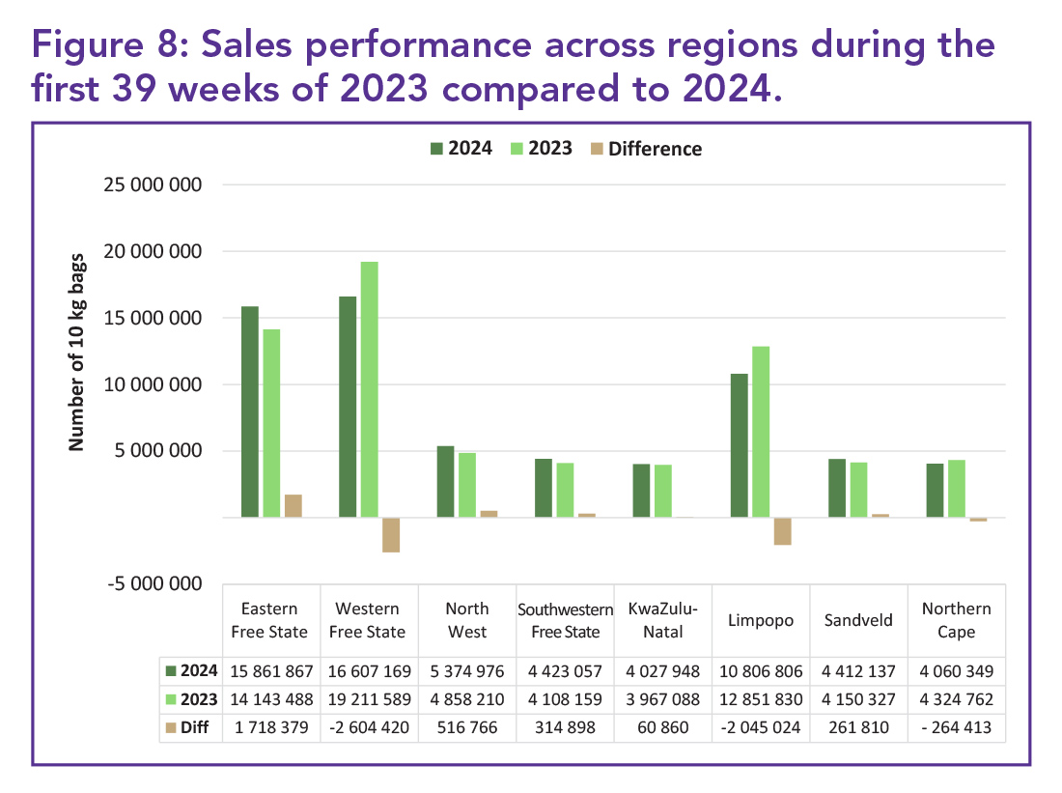Select the -2 045 024 Diff cell
This screenshot has height=793, width=1062.
(760, 727)
